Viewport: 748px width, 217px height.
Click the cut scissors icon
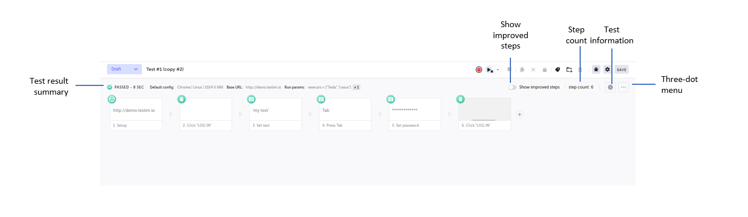(x=533, y=69)
